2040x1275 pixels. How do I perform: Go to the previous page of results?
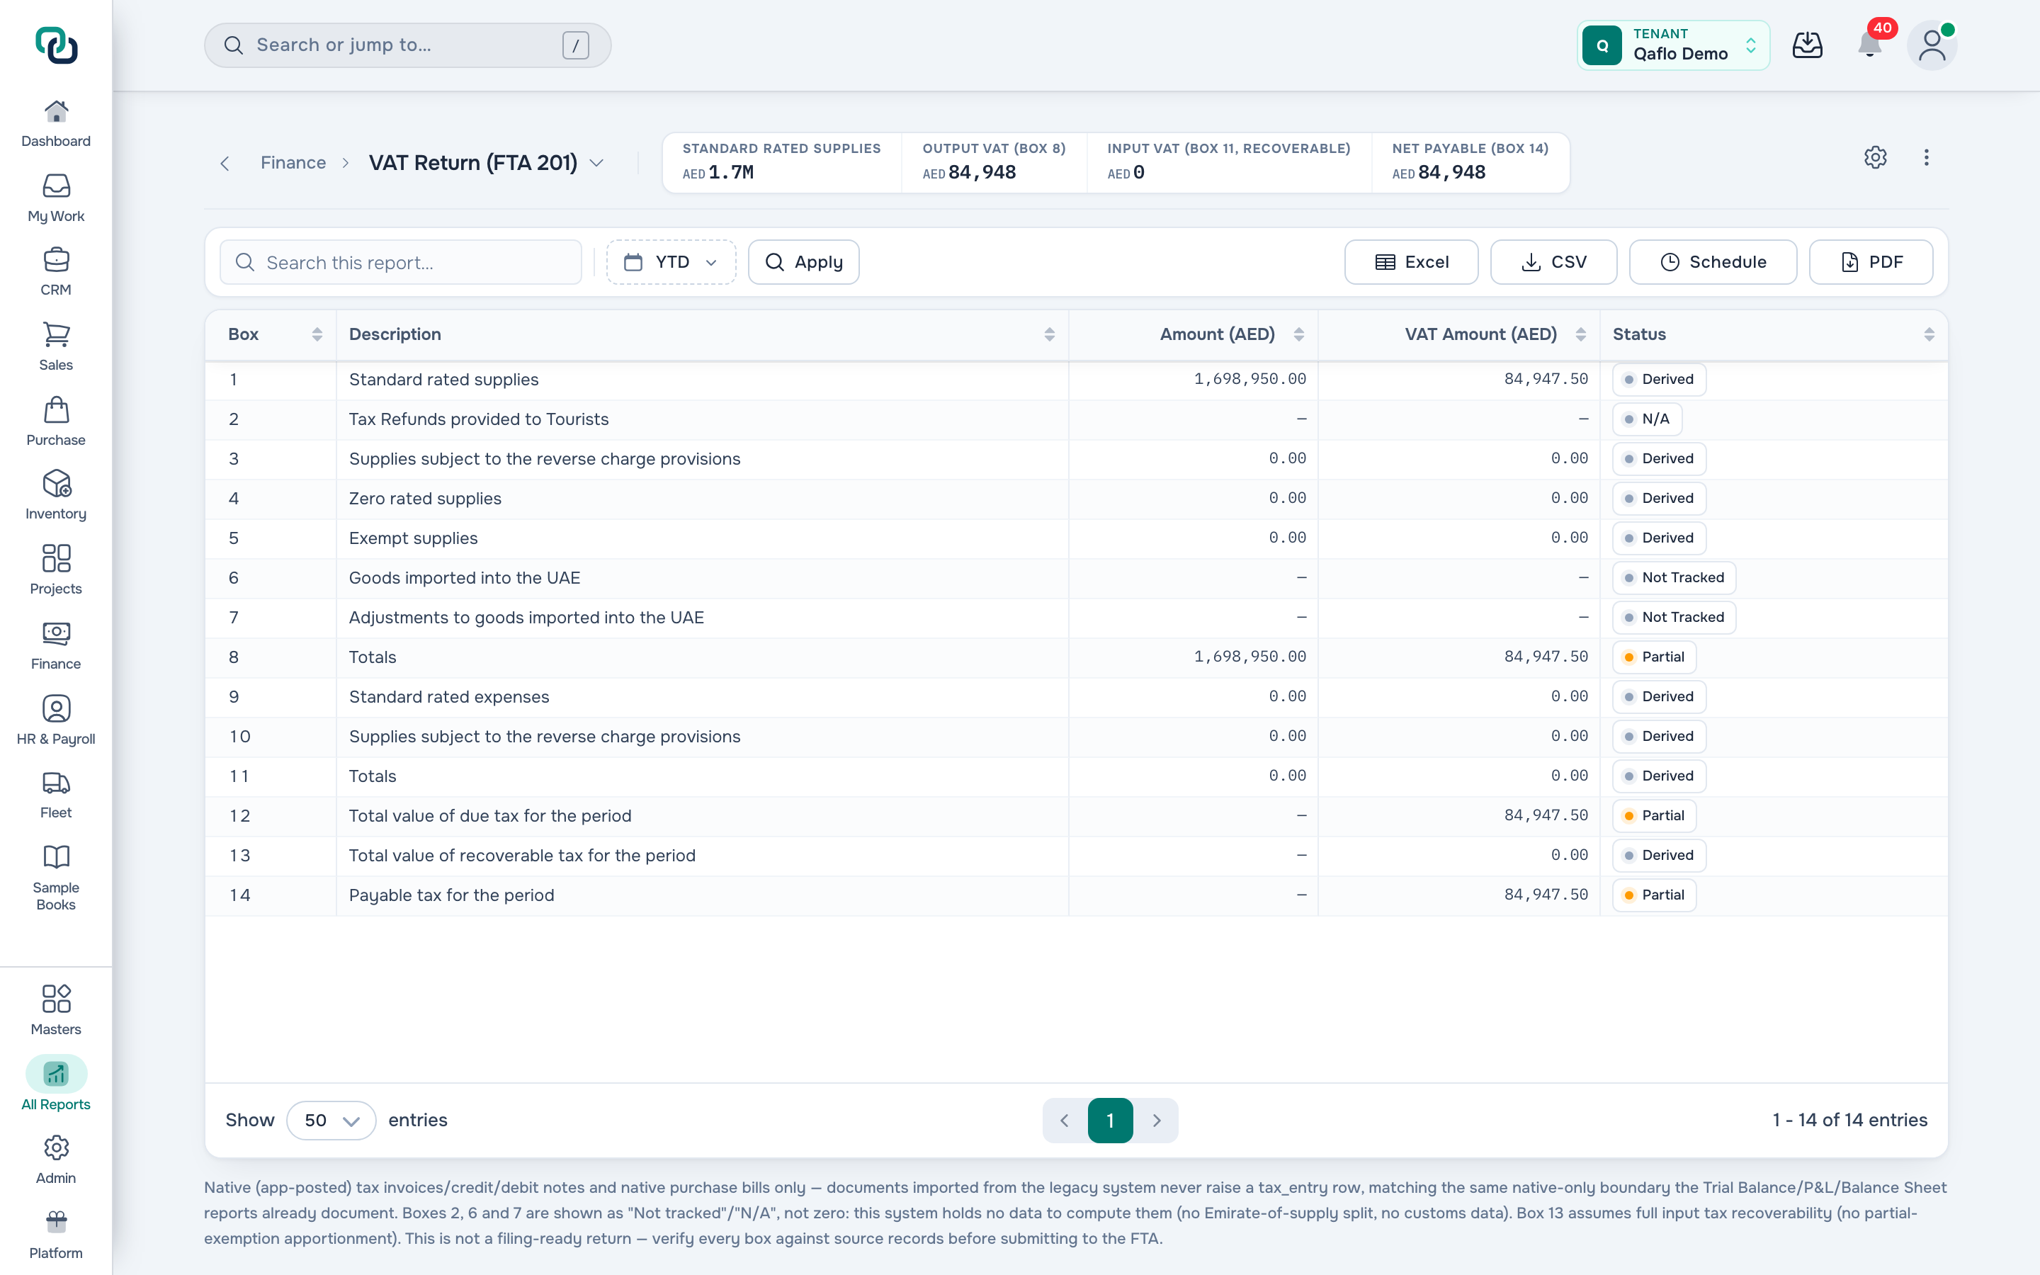pyautogui.click(x=1065, y=1121)
